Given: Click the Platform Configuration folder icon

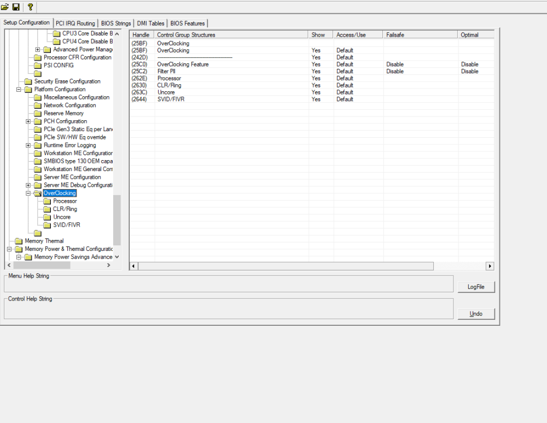Looking at the screenshot, I should pyautogui.click(x=28, y=90).
